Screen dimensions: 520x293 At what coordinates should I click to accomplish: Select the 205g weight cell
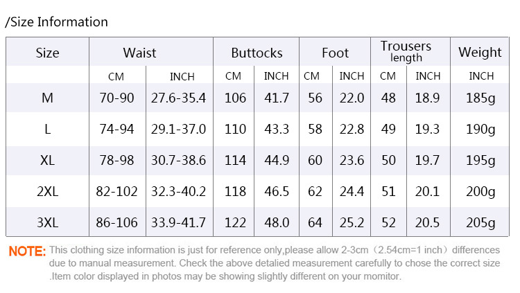tap(480, 222)
